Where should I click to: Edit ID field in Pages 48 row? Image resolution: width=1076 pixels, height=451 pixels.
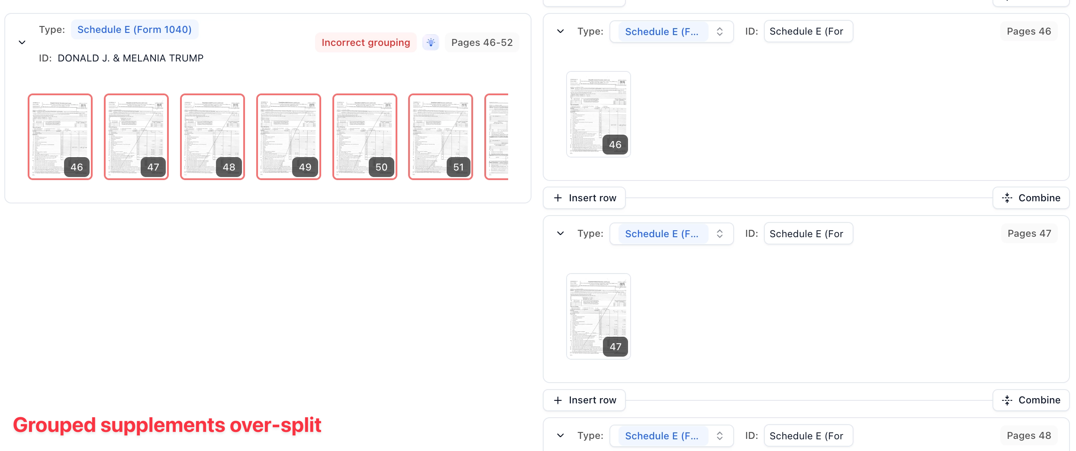coord(808,436)
